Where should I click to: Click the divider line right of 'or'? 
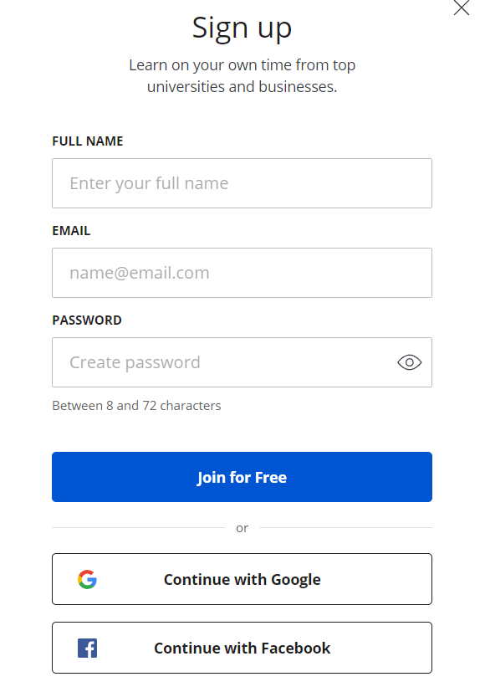pyautogui.click(x=346, y=527)
